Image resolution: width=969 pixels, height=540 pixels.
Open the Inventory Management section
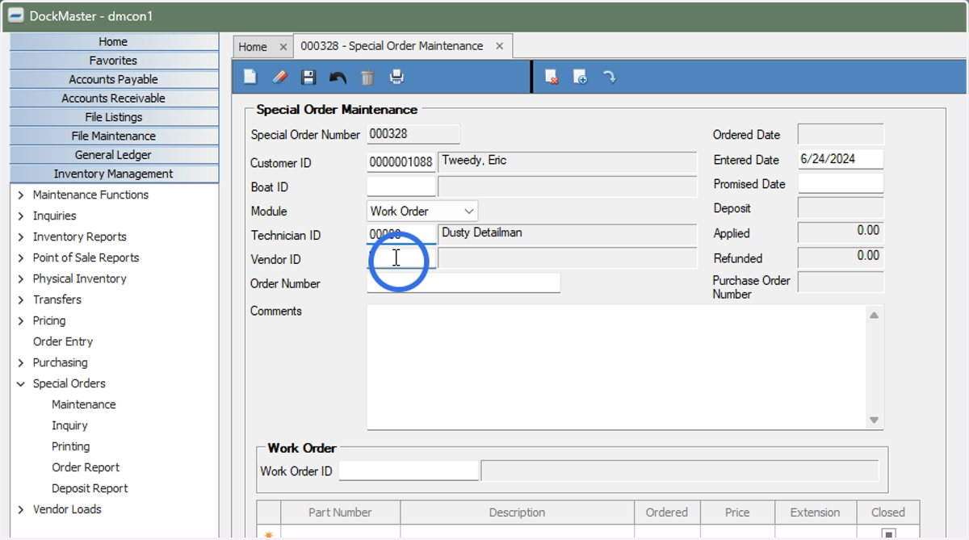coord(113,174)
